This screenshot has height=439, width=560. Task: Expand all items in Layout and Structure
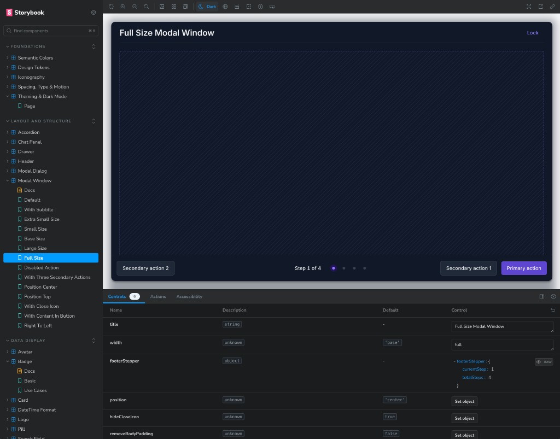(94, 121)
